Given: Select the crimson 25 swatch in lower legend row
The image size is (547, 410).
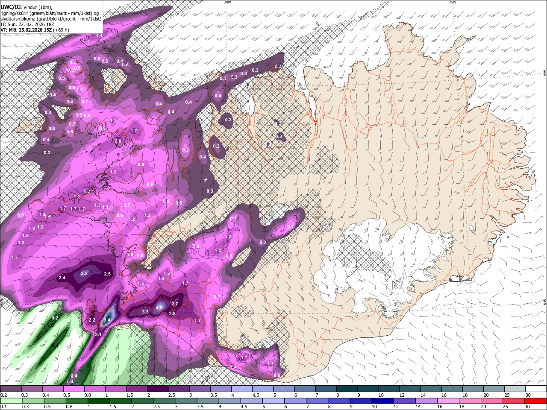Looking at the screenshot, I should [513, 401].
